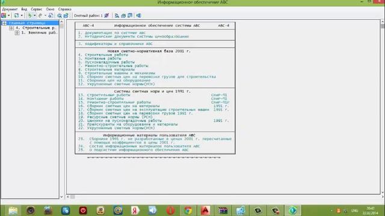Screen dimensions: 385x216
Task: Toggle the '1. Земляные раб..' tree expander
Action: [17, 32]
